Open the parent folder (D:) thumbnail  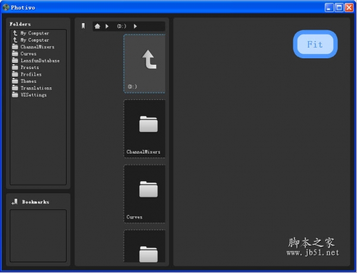coord(145,64)
